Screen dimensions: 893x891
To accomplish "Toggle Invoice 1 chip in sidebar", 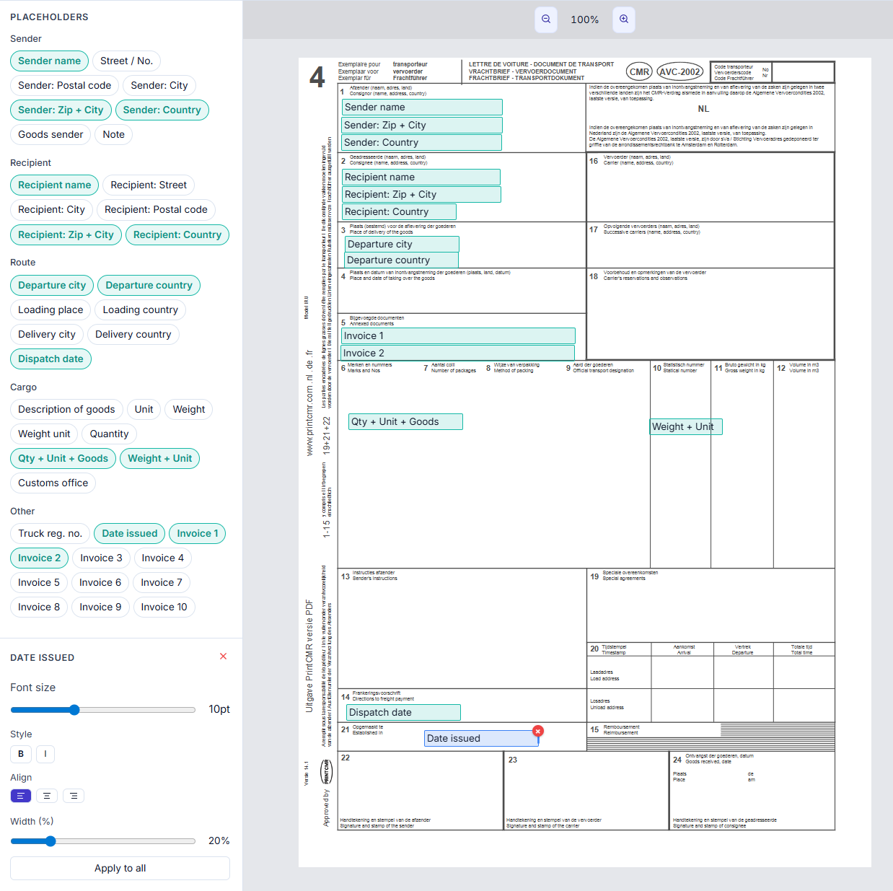I will tap(198, 533).
